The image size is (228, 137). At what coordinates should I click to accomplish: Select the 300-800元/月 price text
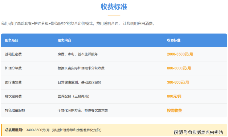(178, 82)
